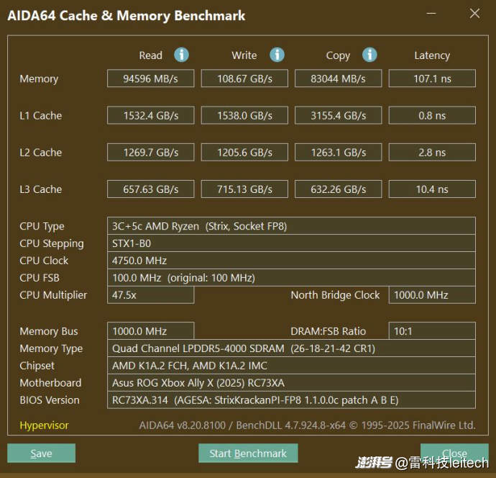Select the L2 Cache Read result
This screenshot has height=478, width=496.
click(x=150, y=153)
